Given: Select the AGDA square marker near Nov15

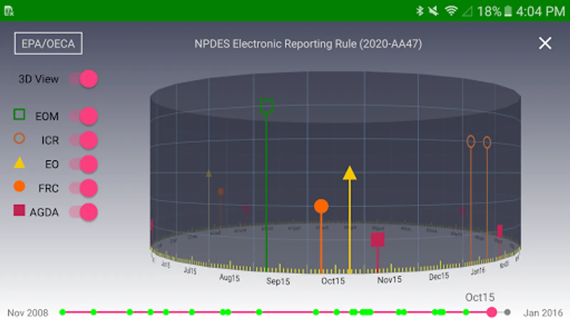Looking at the screenshot, I should [378, 240].
